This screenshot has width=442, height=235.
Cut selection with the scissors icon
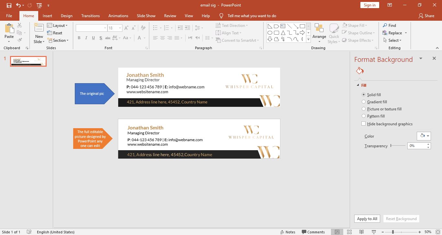pyautogui.click(x=19, y=25)
